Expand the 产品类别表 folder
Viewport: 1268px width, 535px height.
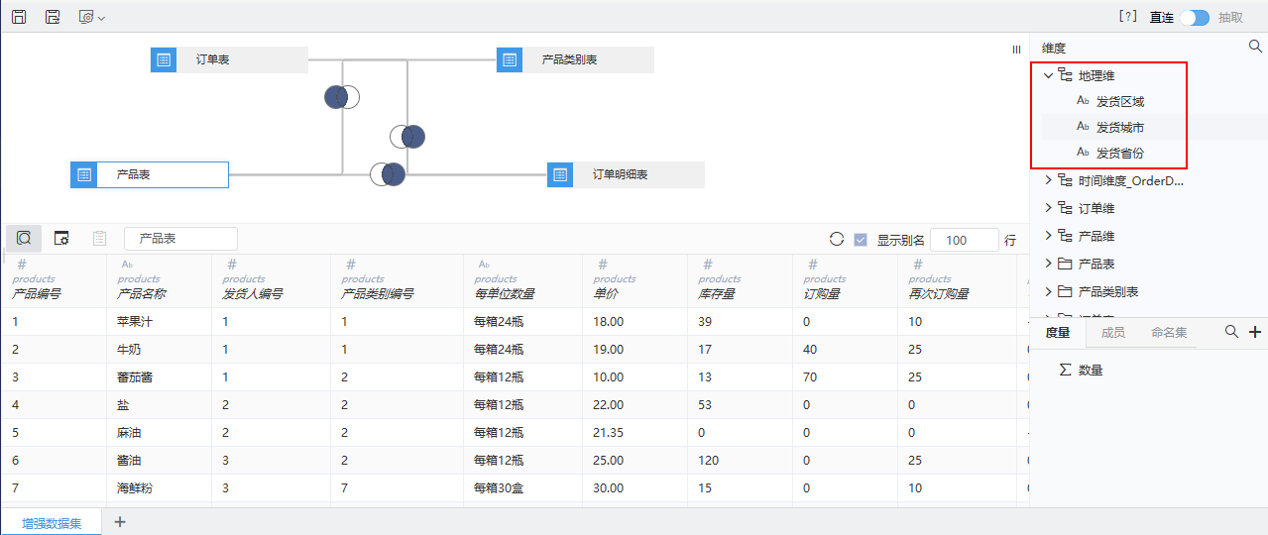tap(1048, 291)
